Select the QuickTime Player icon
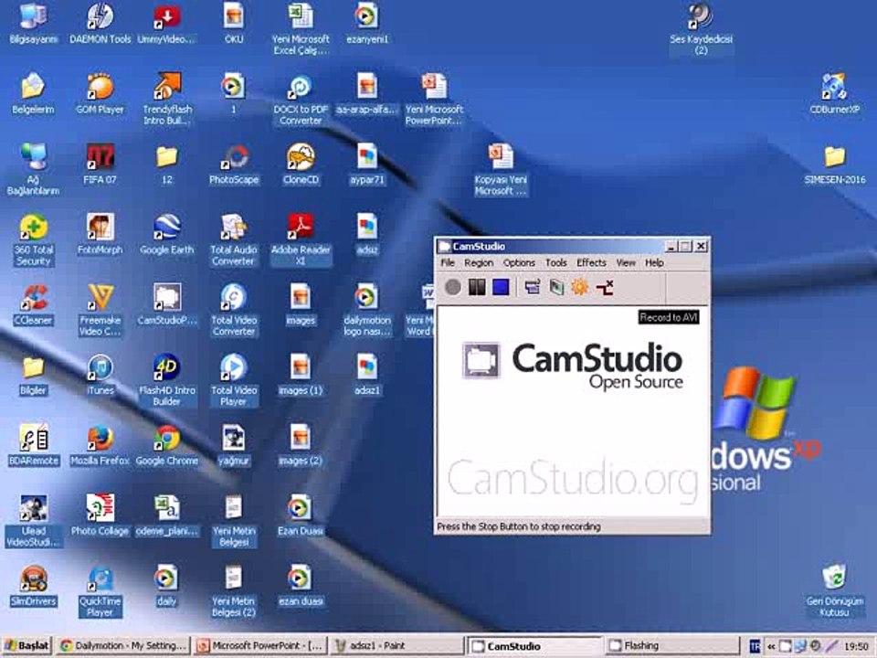877x658 pixels. click(x=100, y=591)
